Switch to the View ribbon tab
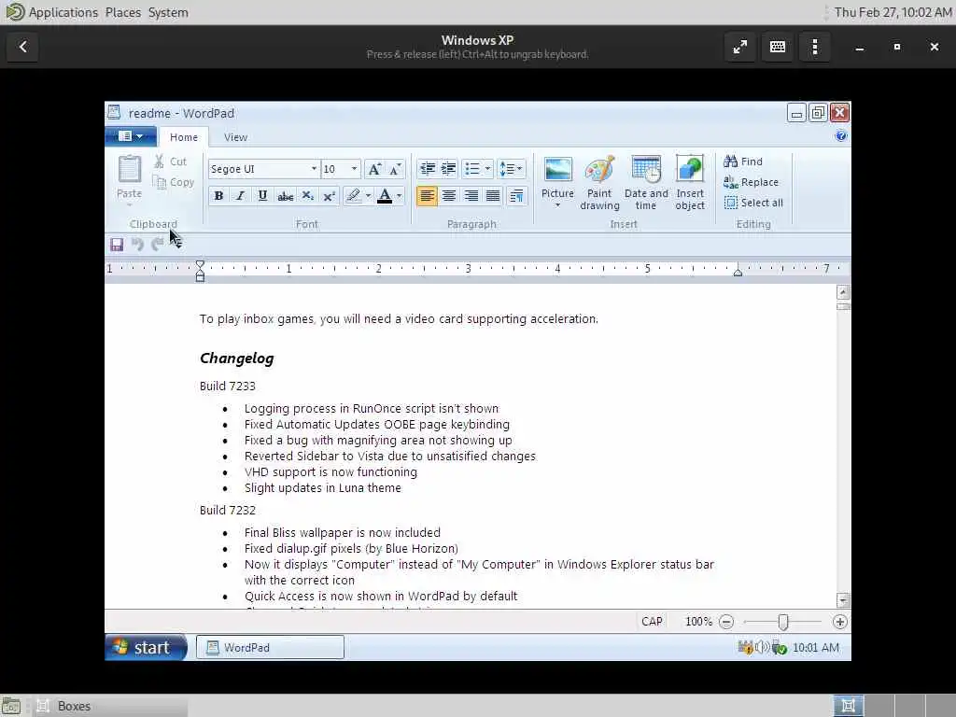Screen dimensions: 956x717 pos(235,137)
